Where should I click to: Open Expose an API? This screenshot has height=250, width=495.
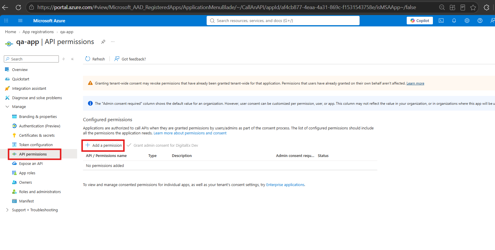(x=31, y=163)
